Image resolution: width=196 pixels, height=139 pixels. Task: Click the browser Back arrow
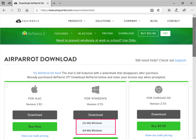4,10
